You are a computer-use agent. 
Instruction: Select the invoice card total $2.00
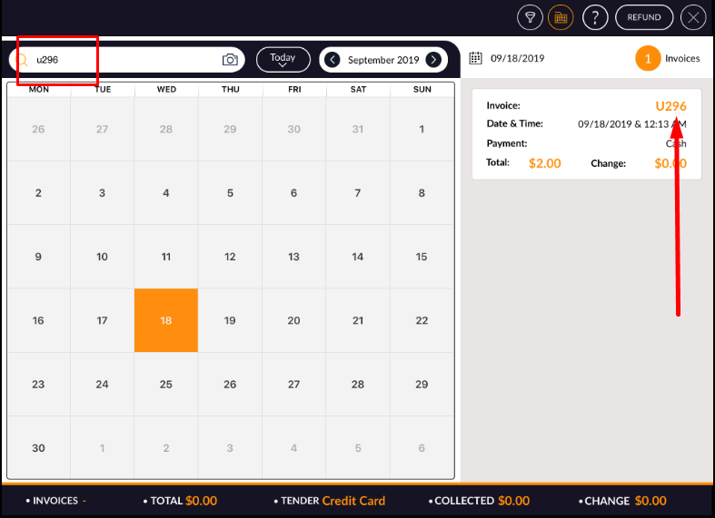[544, 164]
